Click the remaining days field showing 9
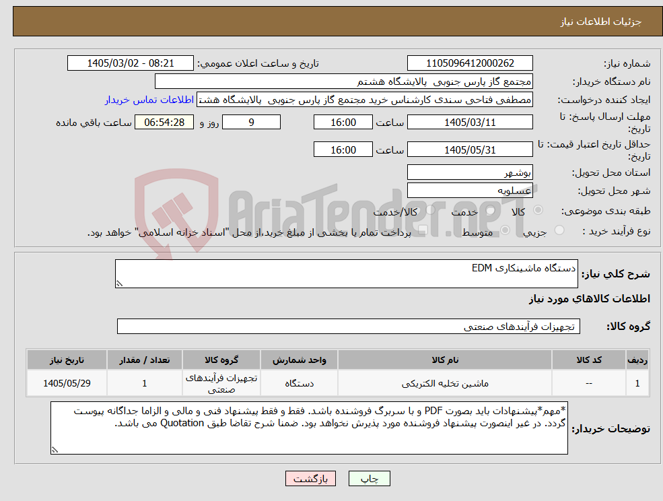 click(x=251, y=123)
